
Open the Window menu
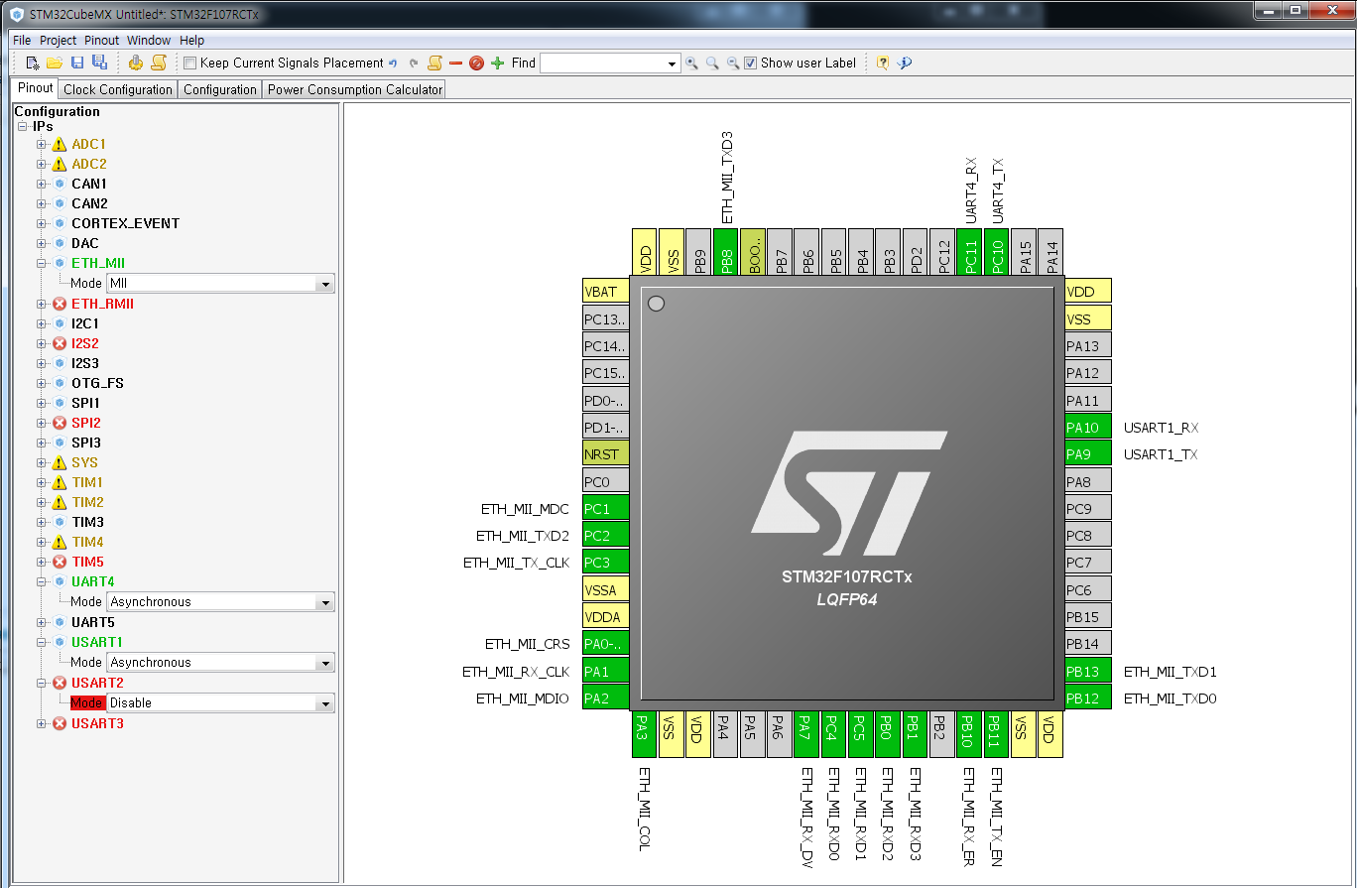click(x=149, y=41)
